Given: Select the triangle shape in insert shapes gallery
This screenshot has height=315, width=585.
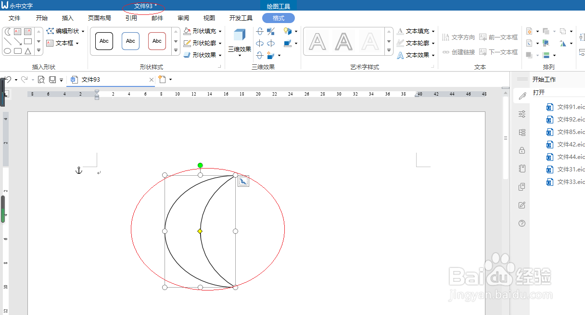Looking at the screenshot, I should pos(27,51).
